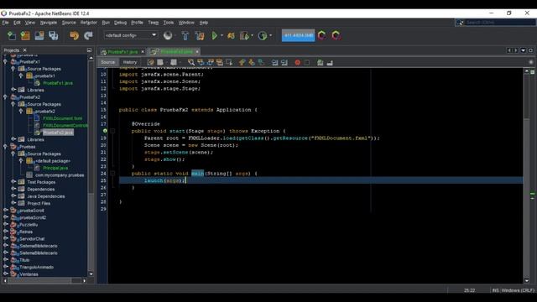This screenshot has width=537, height=302.
Task: Toggle bookmark on current line
Action: coord(261,62)
